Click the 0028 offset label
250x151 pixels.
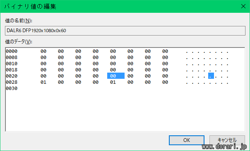[x=12, y=82]
